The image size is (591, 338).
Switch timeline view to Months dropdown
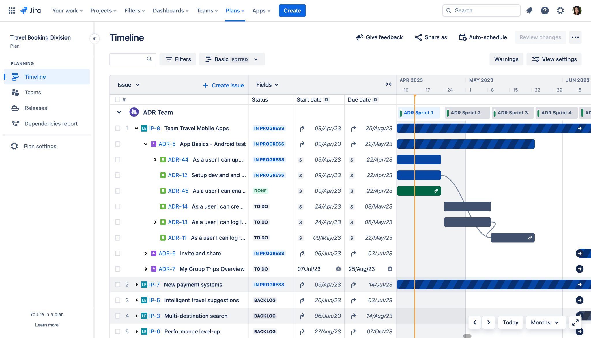point(545,322)
